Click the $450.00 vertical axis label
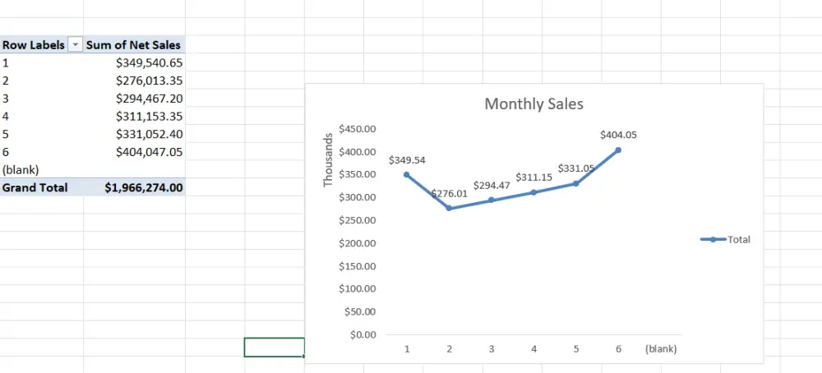 click(x=357, y=129)
